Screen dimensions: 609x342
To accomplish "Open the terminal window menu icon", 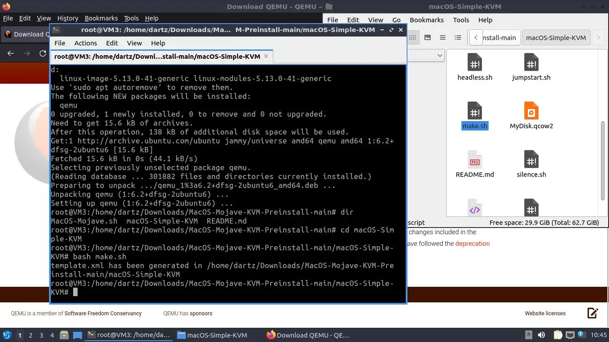I will 56,30.
